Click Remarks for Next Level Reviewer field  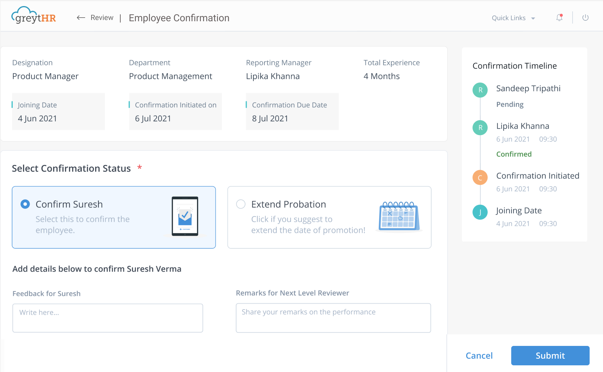coord(334,318)
